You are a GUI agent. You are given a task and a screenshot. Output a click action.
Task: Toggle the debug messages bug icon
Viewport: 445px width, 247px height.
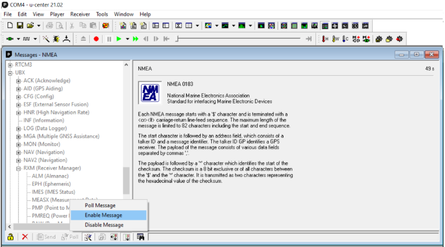click(56, 39)
